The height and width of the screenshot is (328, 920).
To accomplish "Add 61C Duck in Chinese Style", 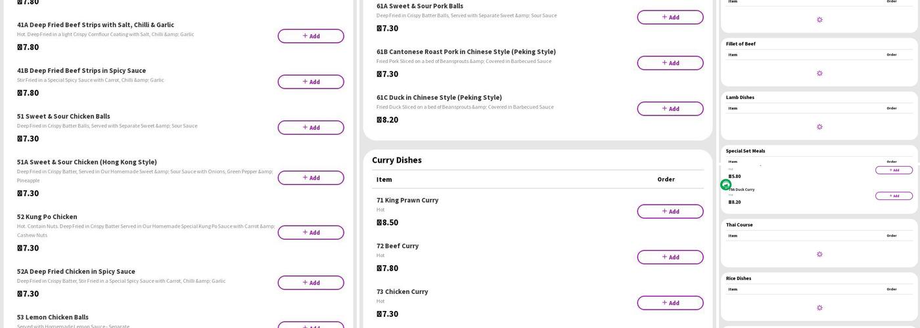I will 670,109.
